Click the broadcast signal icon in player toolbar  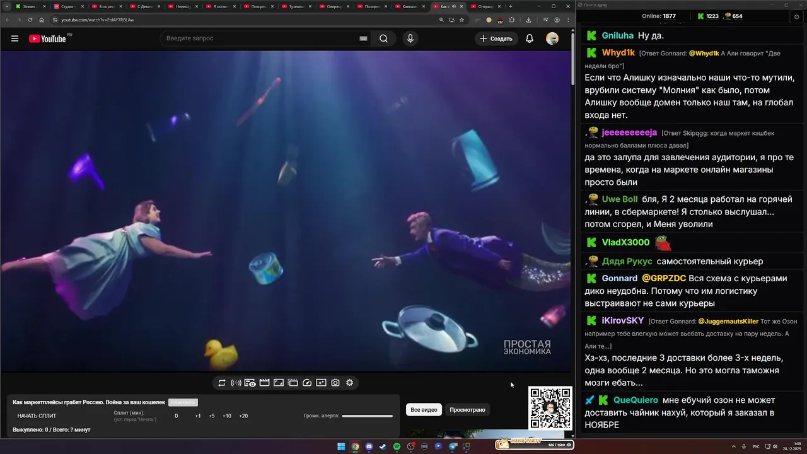pos(236,383)
